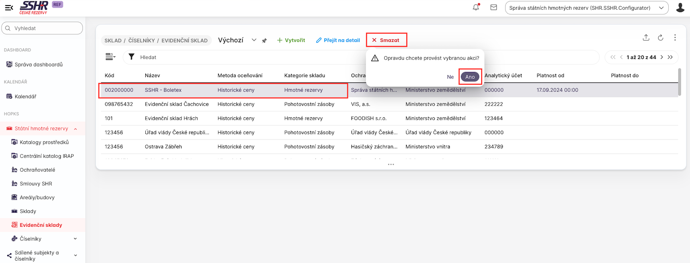The width and height of the screenshot is (690, 263).
Task: Click the pin view icon
Action: [x=264, y=41]
